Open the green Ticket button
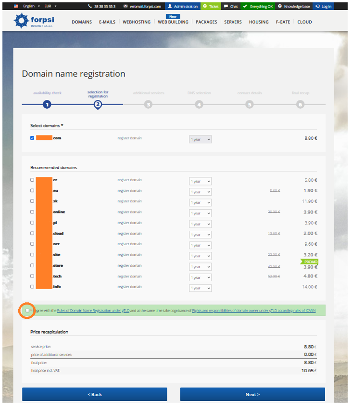This screenshot has width=350, height=404. click(210, 7)
